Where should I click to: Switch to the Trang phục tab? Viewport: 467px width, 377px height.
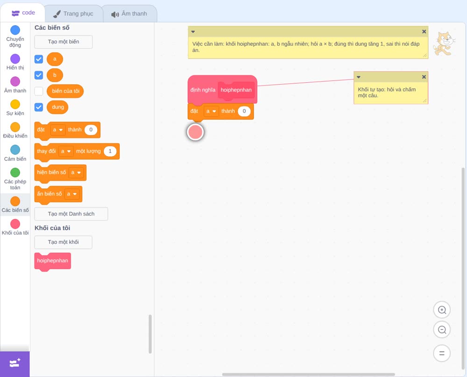[x=73, y=14]
